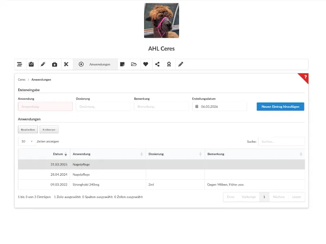Open the hamburger menu icon

[x=20, y=64]
